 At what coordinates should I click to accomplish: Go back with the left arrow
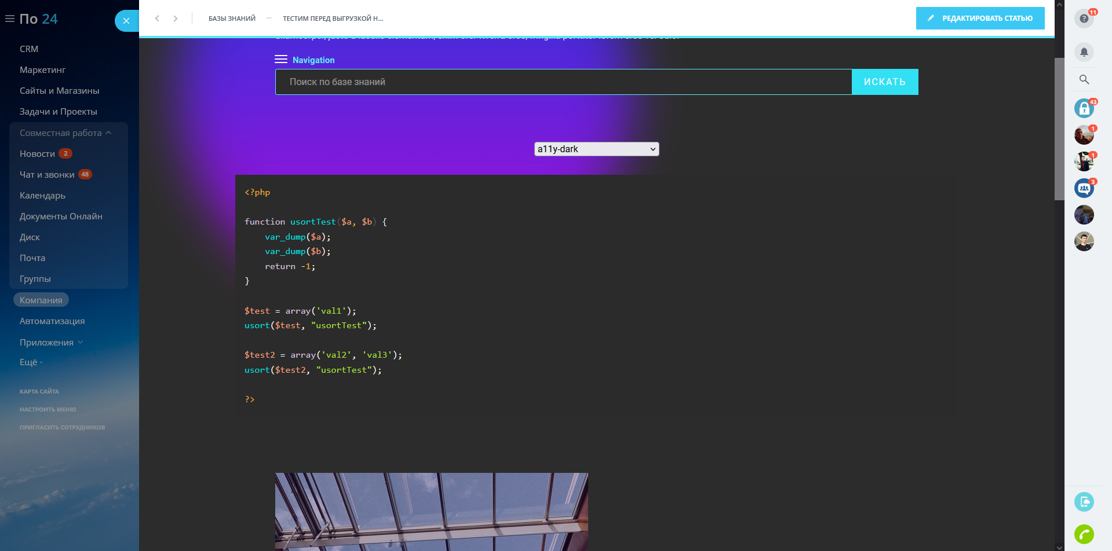[157, 19]
